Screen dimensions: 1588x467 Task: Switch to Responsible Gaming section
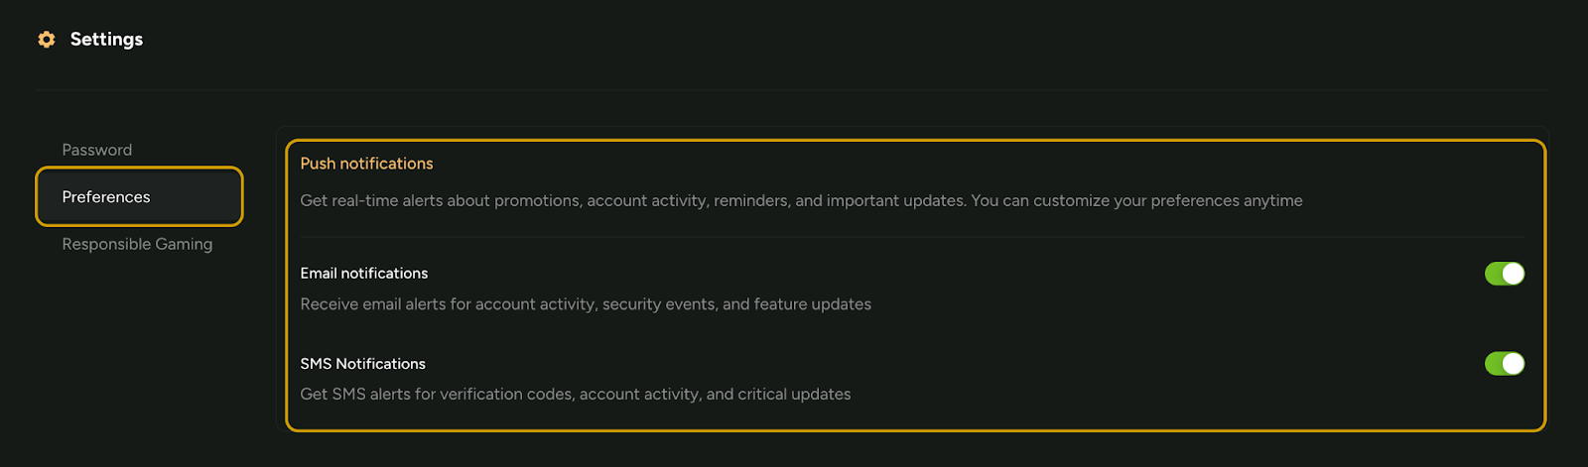pyautogui.click(x=137, y=244)
